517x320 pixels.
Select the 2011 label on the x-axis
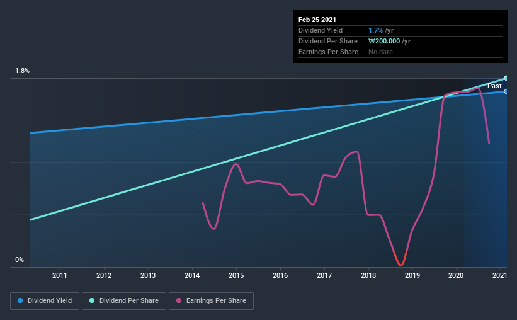tap(60, 275)
